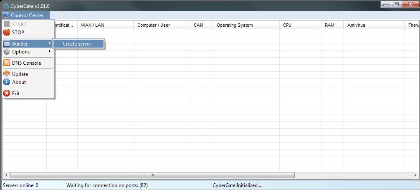Click the blue About info icon
Screen dimensions: 420x190
click(x=7, y=82)
